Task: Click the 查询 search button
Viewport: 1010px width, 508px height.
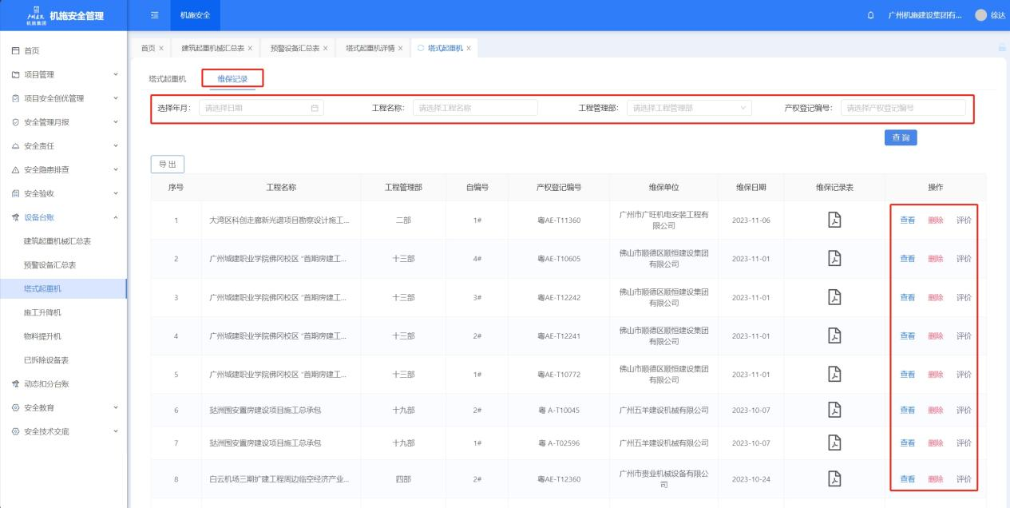Action: click(x=900, y=137)
